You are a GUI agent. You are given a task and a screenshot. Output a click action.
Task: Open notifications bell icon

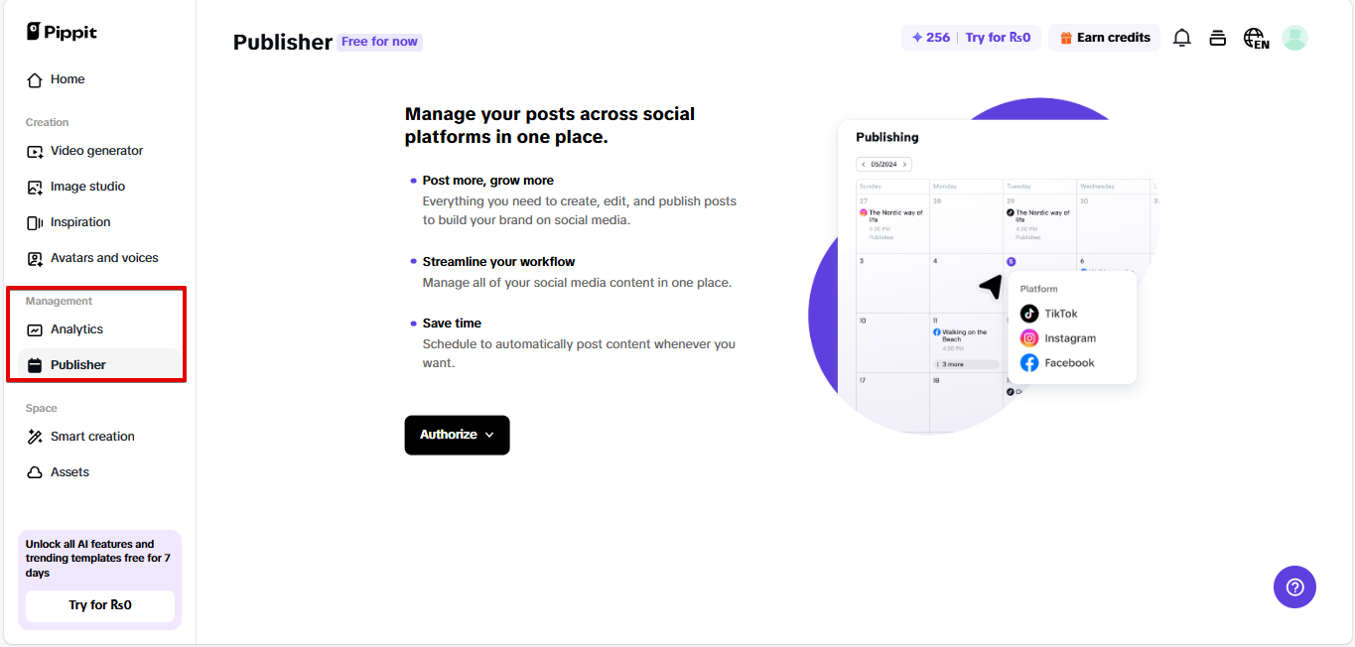click(x=1181, y=38)
